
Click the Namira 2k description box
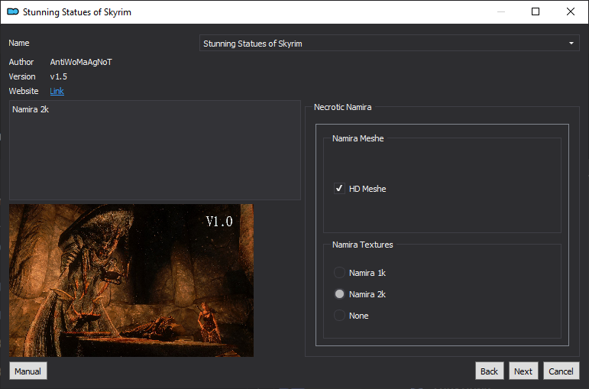point(155,150)
